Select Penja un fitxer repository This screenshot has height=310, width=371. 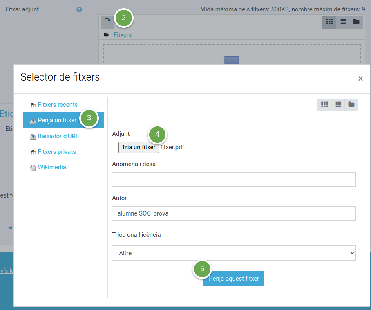point(64,120)
